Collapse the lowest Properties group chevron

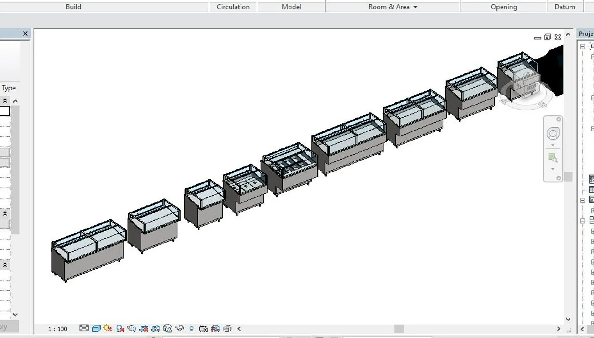pos(5,265)
